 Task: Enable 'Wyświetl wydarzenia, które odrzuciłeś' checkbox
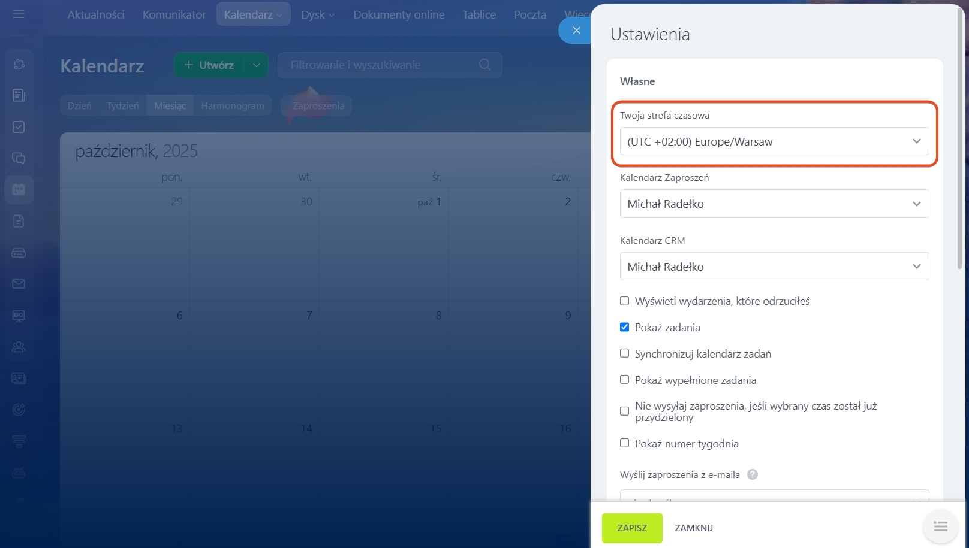pyautogui.click(x=624, y=301)
